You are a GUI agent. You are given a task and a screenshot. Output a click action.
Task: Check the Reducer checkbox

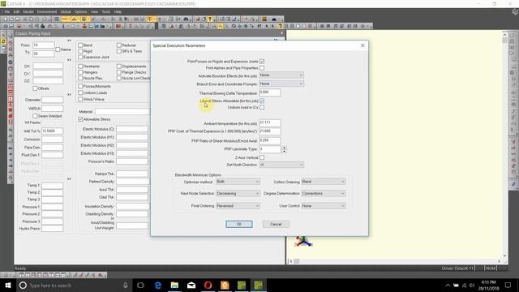119,45
